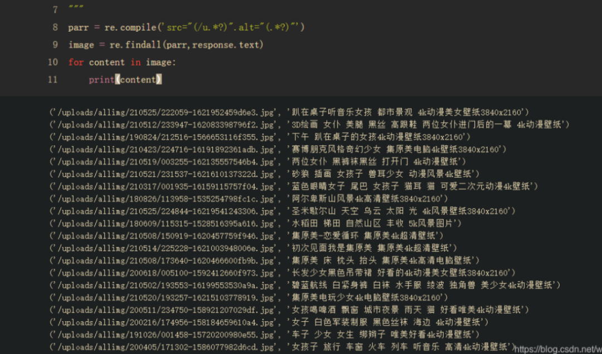Screen dimensions: 602x354
Task: Click the triple-quote docstring end on line 7
Action: 76,8
